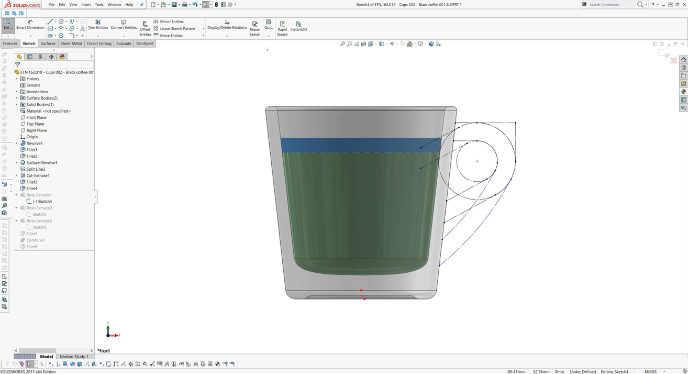Screen dimensions: 688x374
Task: Click the Zoom to Fit icon
Action: point(342,44)
